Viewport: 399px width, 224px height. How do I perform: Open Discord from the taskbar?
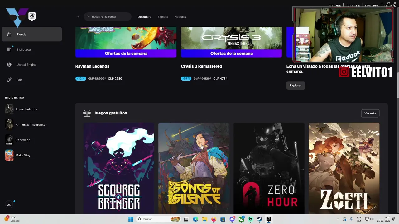coord(232,219)
